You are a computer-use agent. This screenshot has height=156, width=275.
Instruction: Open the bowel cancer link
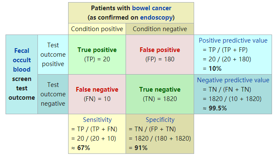pos(152,8)
